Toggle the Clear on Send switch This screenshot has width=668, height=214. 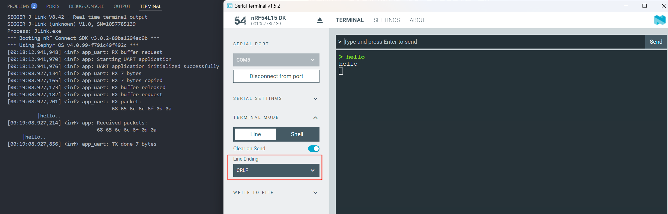[x=314, y=149]
